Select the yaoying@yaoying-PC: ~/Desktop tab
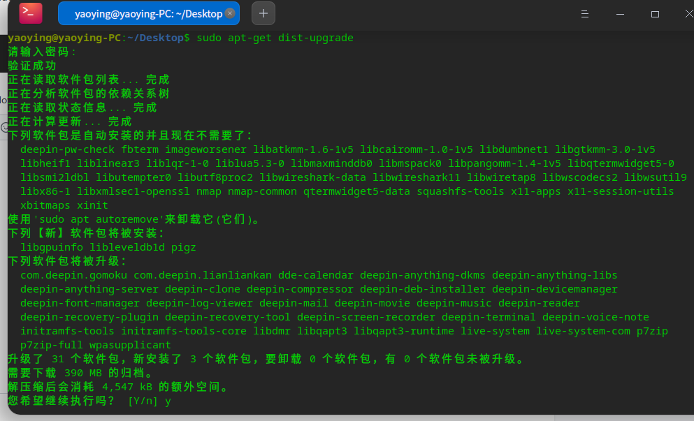The width and height of the screenshot is (694, 421). tap(140, 13)
